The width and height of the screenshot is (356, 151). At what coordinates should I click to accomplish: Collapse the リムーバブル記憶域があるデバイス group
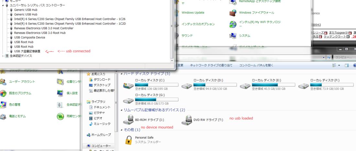pos(122,110)
